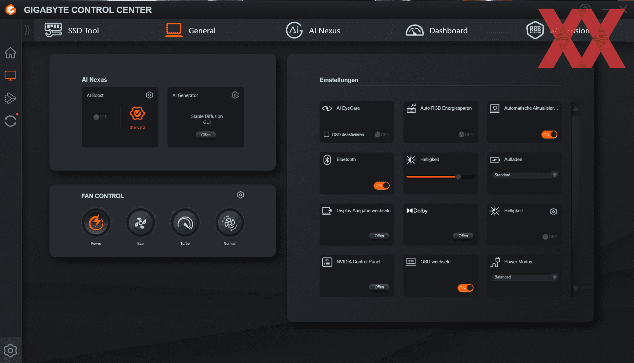Expand the sidebar with double chevron
The width and height of the screenshot is (634, 363).
pos(27,30)
